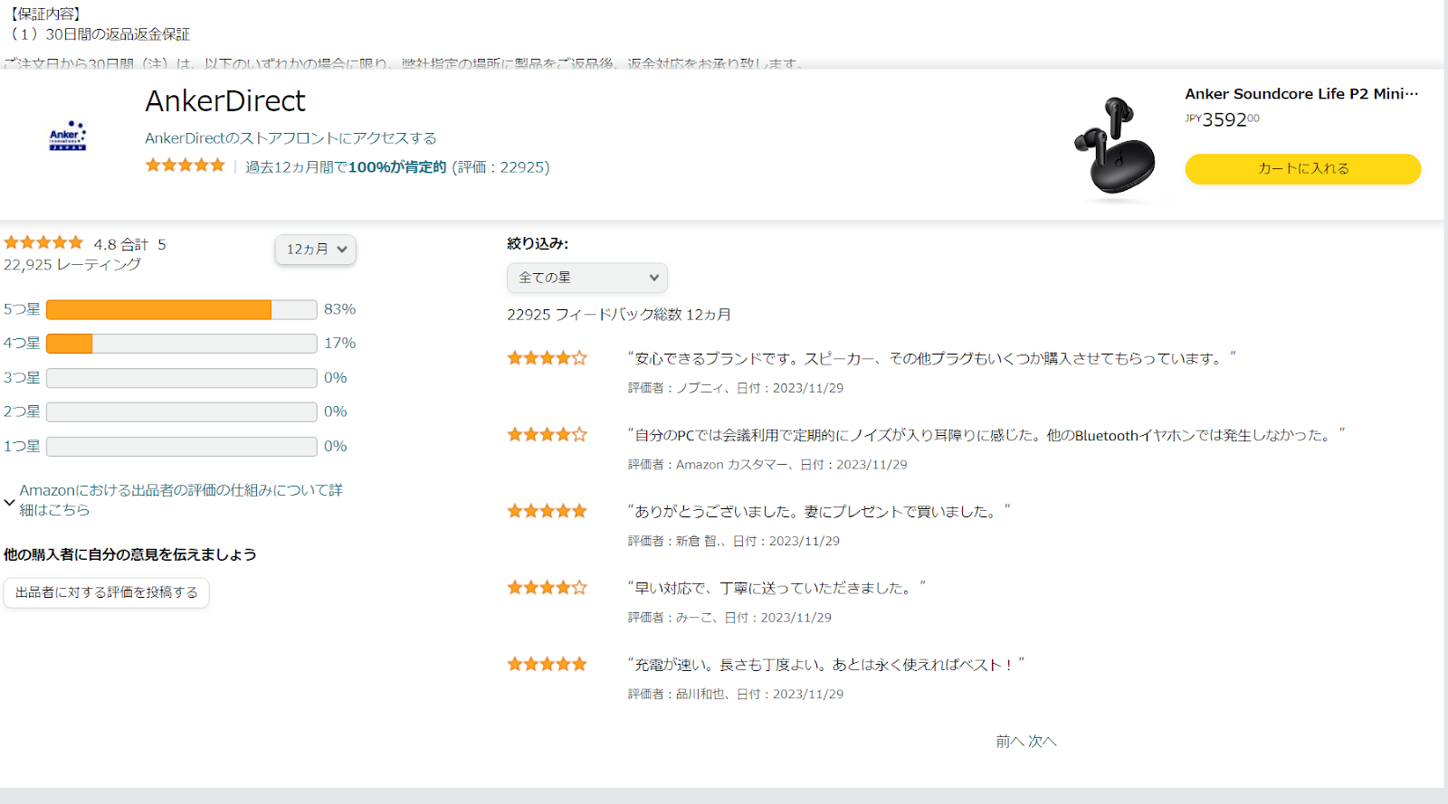Select review text 早い対応で、丁寧に送って
1448x804 pixels.
[x=776, y=589]
